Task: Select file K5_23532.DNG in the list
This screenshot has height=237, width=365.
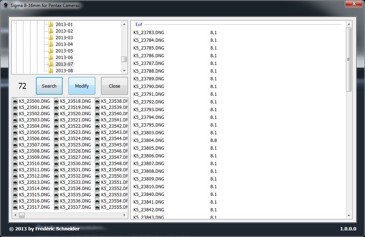Action: click(75, 176)
